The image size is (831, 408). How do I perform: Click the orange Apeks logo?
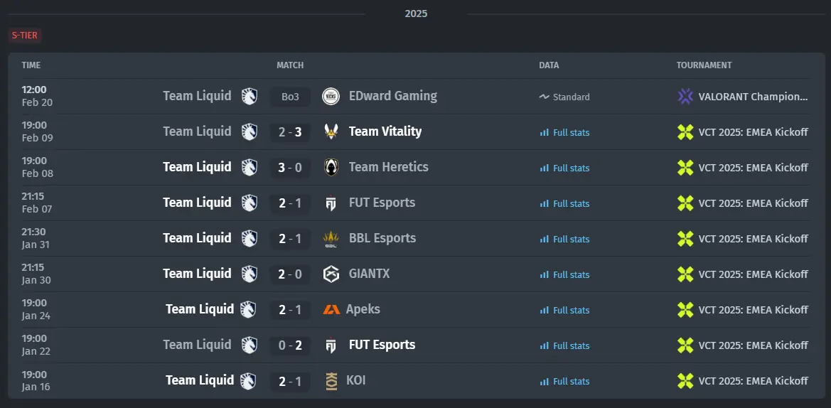[331, 309]
